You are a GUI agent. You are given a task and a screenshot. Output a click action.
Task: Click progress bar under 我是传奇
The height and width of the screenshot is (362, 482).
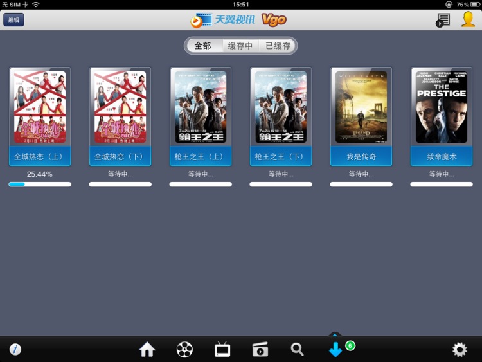(361, 185)
